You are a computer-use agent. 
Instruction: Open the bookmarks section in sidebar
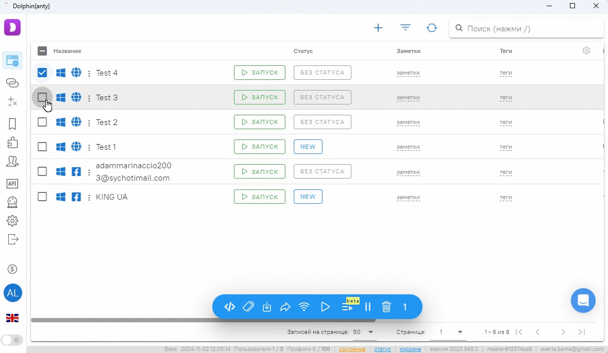[12, 124]
